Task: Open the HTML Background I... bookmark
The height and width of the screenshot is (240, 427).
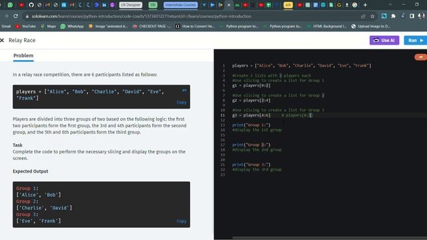Action: (x=326, y=27)
